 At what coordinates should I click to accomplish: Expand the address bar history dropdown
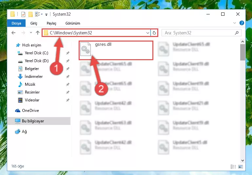coord(148,33)
